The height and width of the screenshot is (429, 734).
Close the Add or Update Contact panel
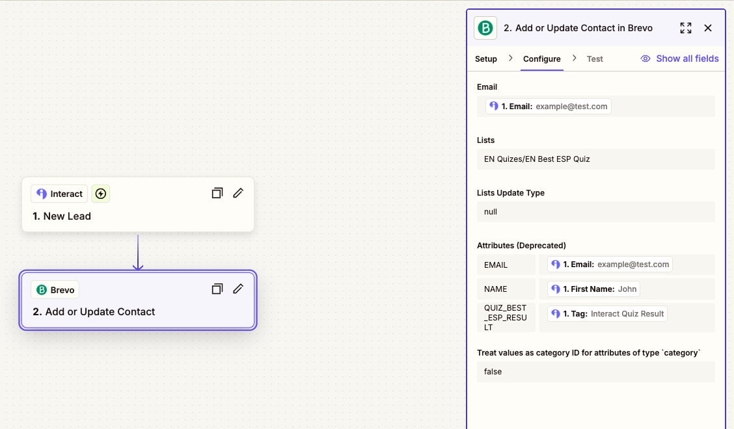pos(708,28)
